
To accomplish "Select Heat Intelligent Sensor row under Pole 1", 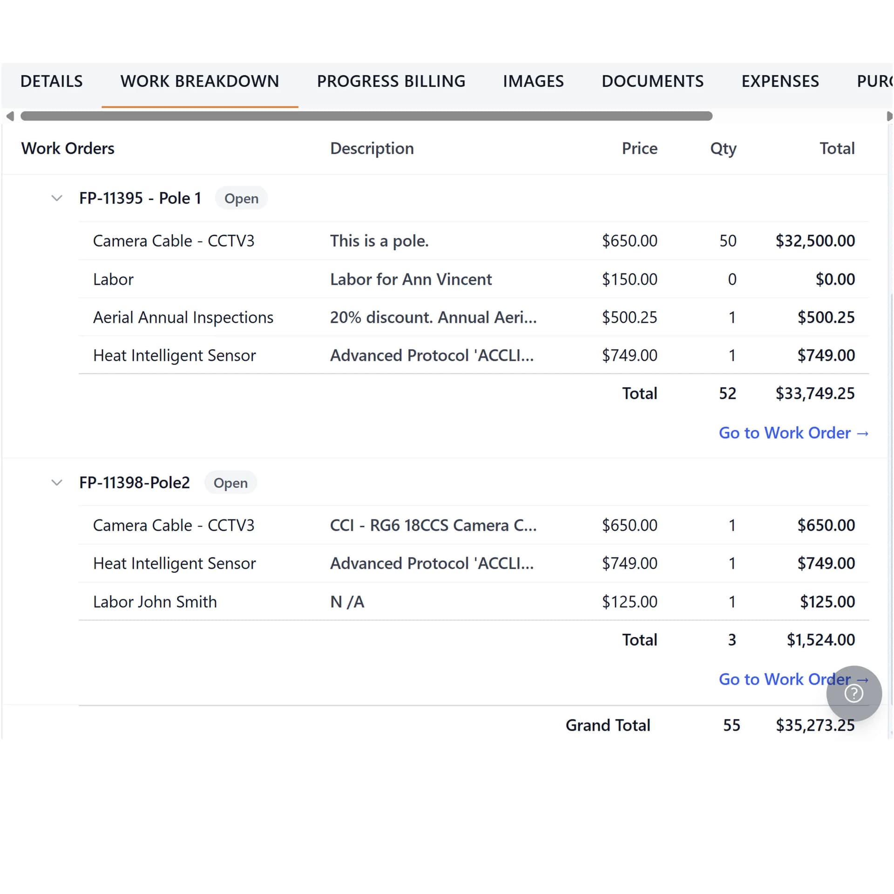I will tap(474, 355).
